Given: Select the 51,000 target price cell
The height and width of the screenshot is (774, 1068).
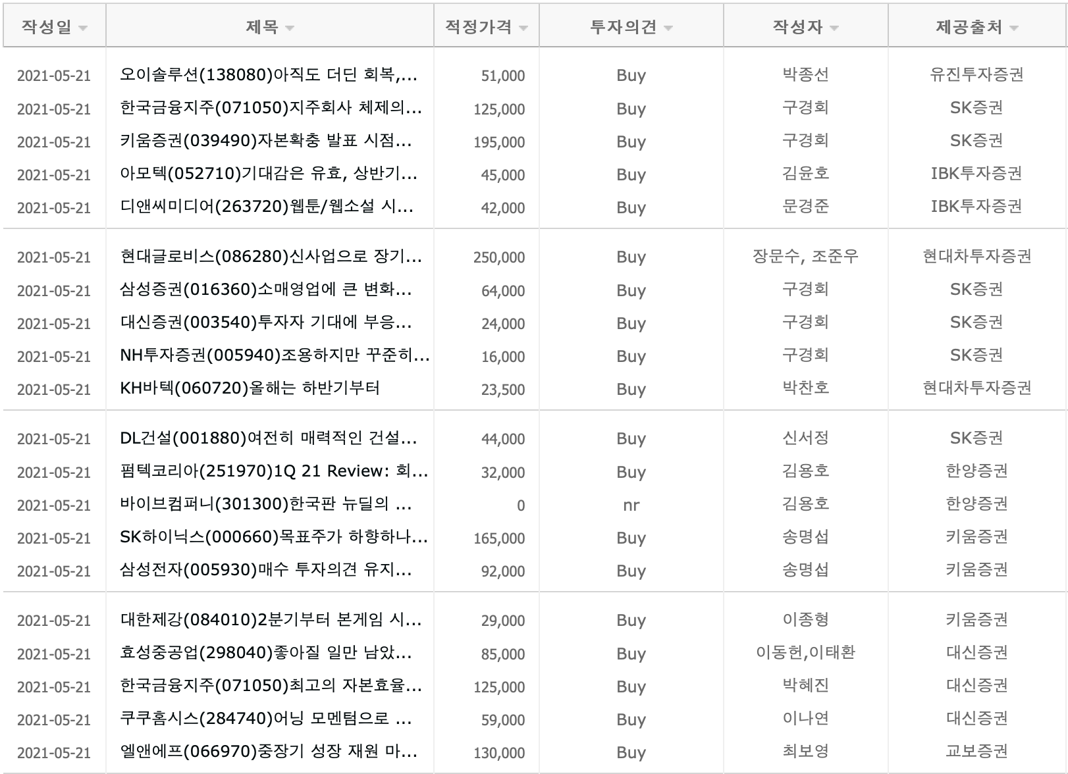Looking at the screenshot, I should [503, 76].
